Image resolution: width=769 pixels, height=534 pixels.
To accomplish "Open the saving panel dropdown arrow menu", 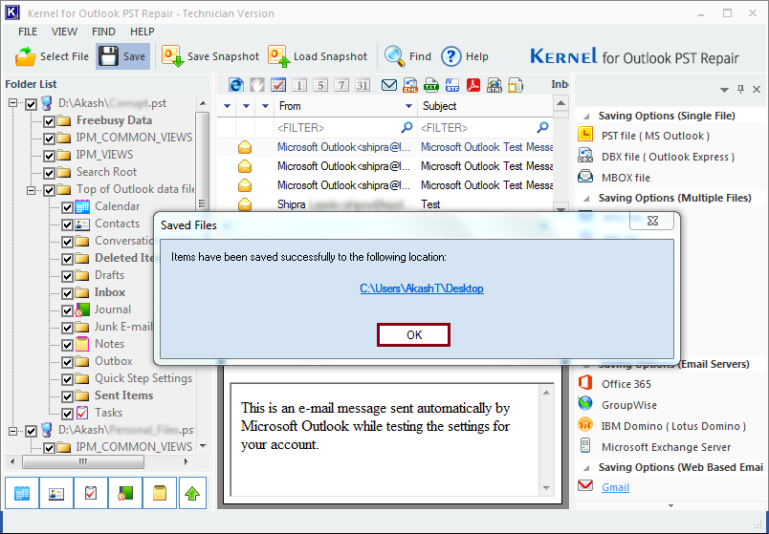I will [x=724, y=90].
